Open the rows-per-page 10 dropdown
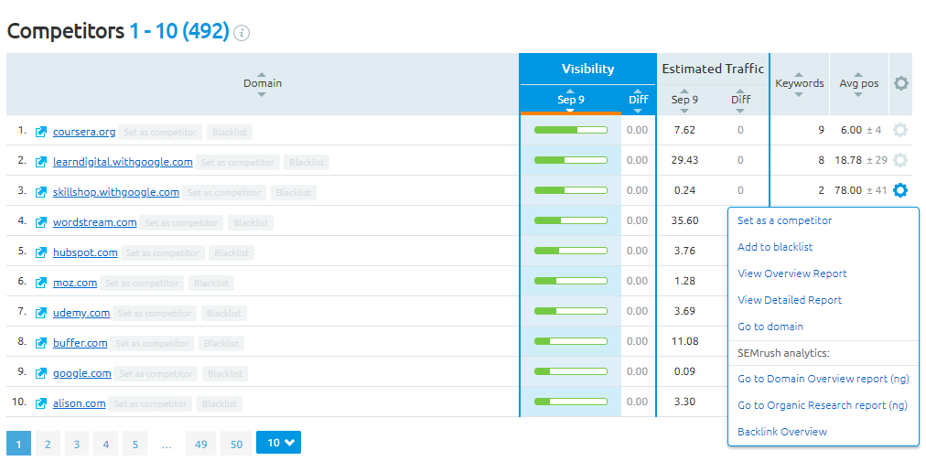This screenshot has width=926, height=461. [278, 443]
